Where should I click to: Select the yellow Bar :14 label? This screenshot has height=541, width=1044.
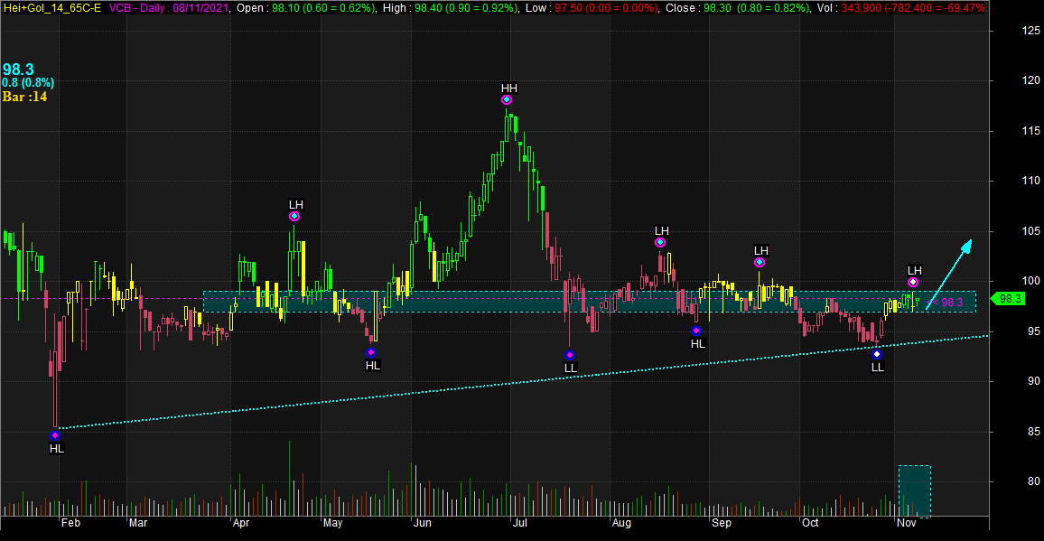point(25,97)
